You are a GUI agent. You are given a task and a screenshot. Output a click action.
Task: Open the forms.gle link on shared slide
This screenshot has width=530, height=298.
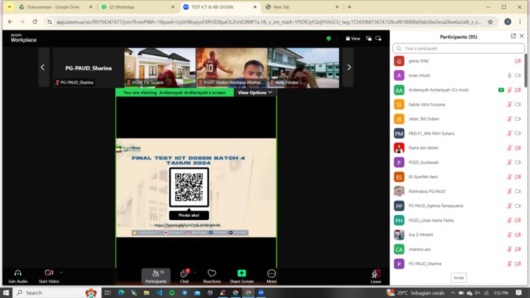pos(187,226)
